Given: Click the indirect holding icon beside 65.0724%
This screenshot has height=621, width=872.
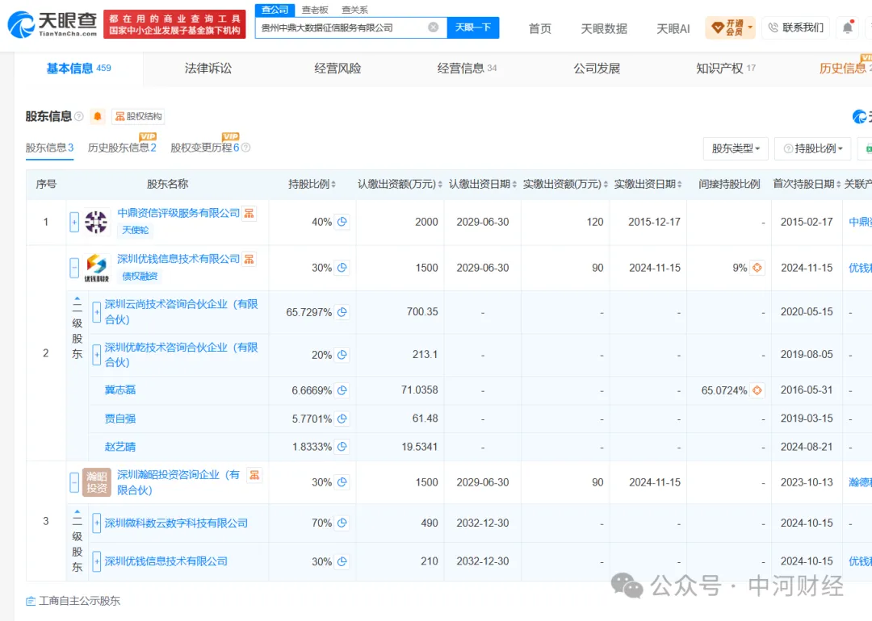Looking at the screenshot, I should 757,390.
